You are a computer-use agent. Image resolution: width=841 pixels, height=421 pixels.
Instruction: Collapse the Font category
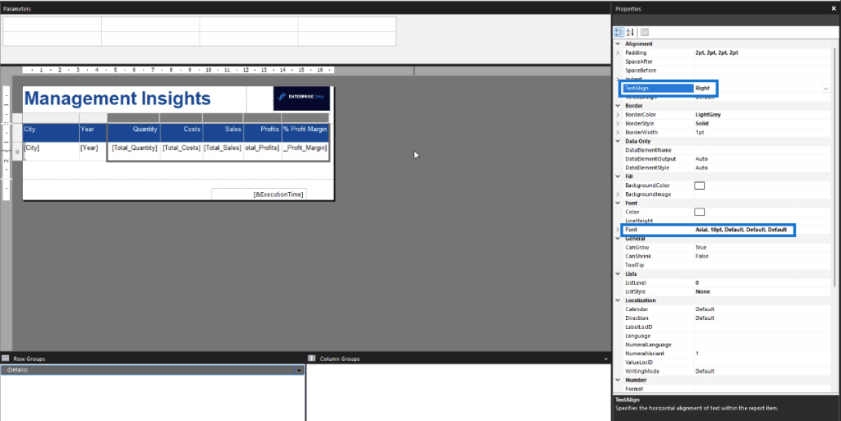click(618, 204)
